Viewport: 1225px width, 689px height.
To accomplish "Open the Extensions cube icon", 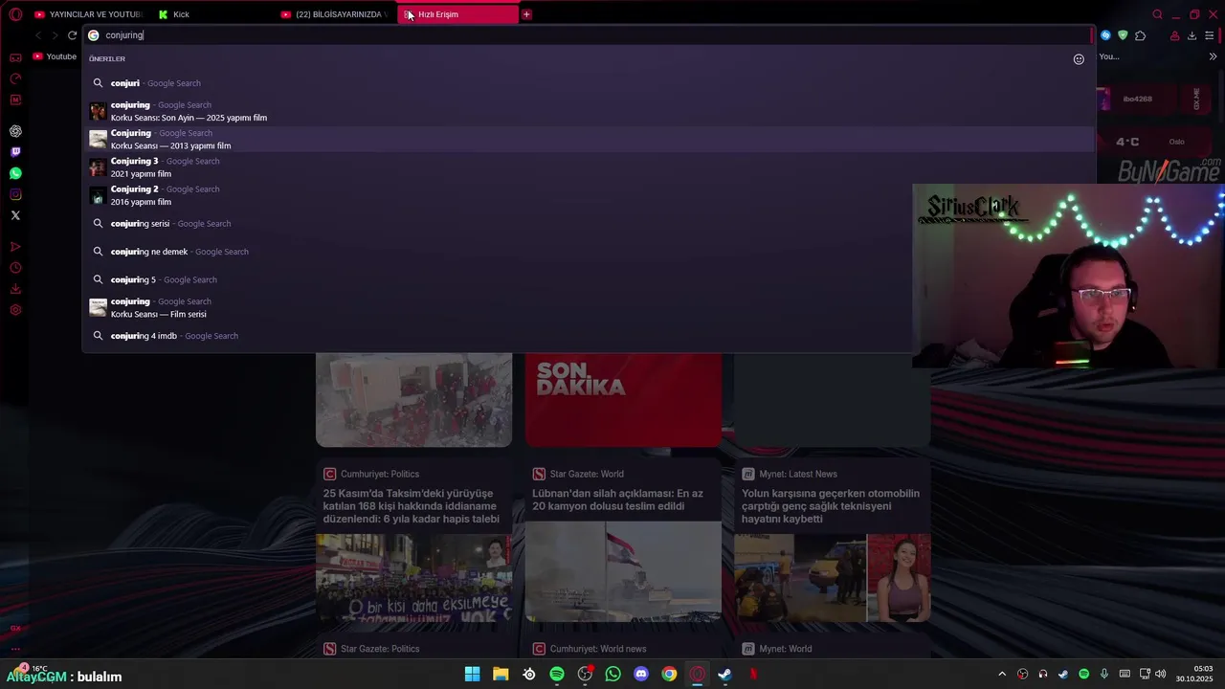I will pos(1140,35).
